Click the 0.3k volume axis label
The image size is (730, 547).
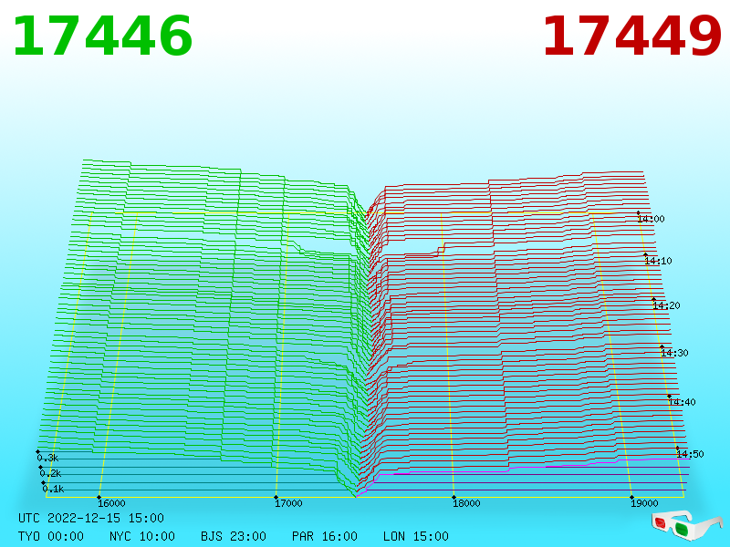point(47,458)
